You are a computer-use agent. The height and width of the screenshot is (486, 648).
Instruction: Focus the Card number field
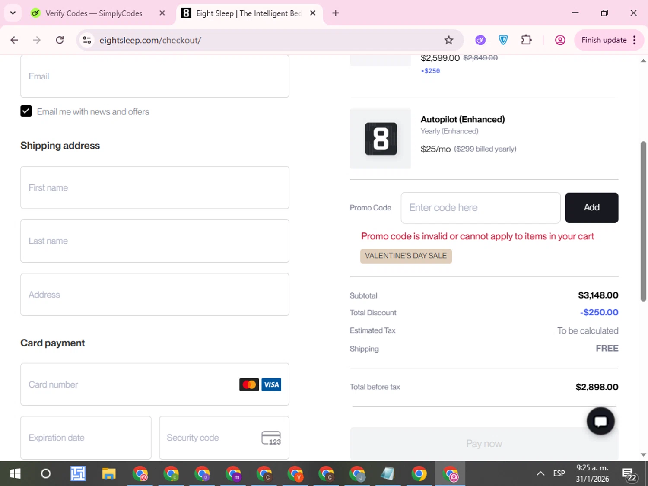[x=155, y=384]
